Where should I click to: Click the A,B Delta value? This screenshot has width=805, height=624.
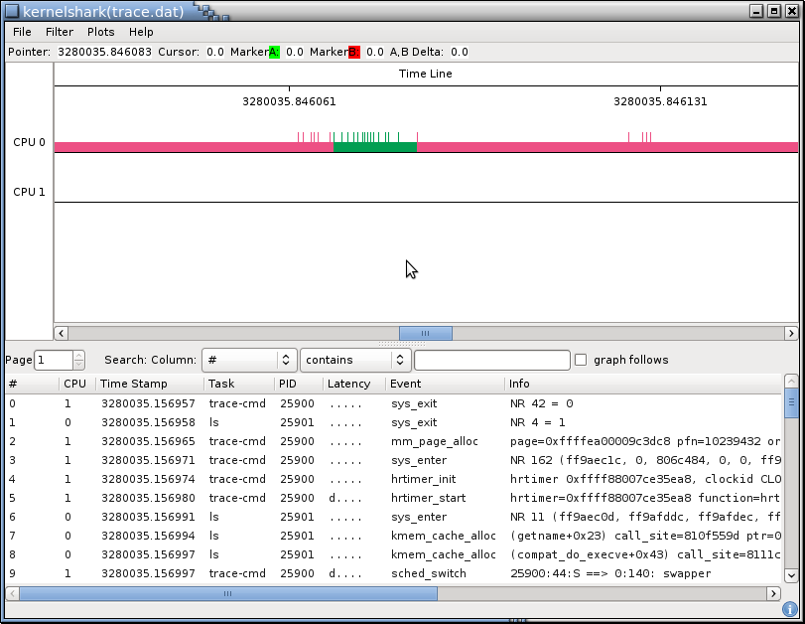pos(460,52)
